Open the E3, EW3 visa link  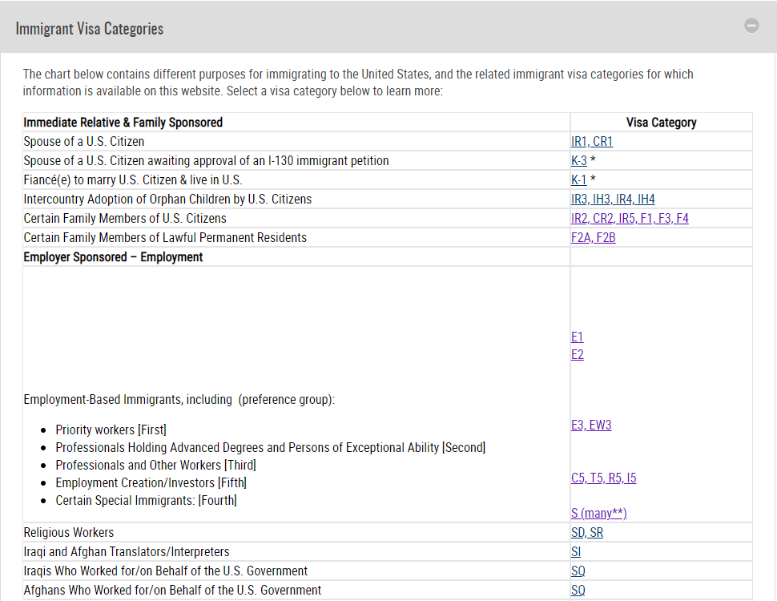coord(591,426)
